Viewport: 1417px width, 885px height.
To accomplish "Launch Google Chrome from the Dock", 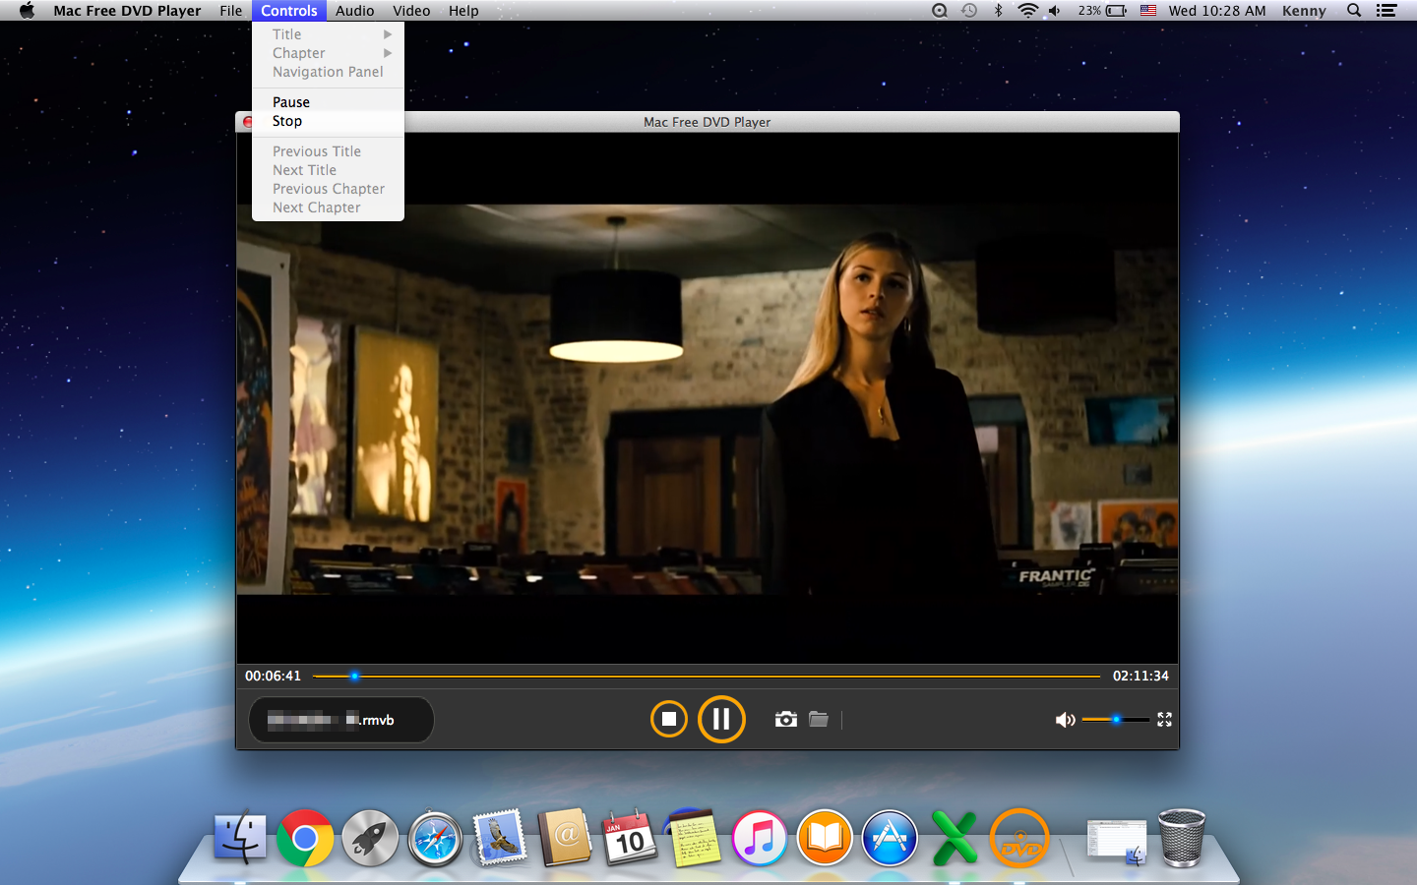I will 305,838.
